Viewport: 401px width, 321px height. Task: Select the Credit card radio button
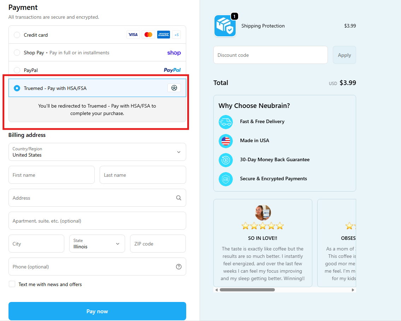tap(17, 35)
